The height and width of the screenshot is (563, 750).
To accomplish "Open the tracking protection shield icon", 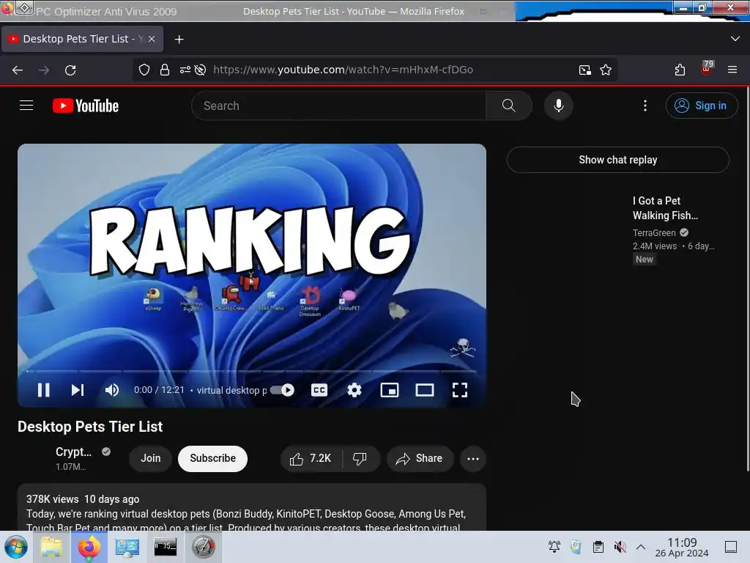I will point(144,70).
